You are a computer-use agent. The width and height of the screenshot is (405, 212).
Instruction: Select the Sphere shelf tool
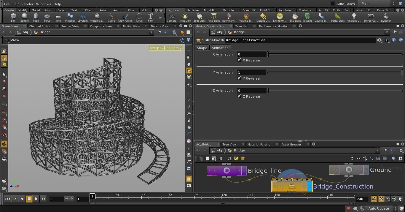(x=25, y=18)
